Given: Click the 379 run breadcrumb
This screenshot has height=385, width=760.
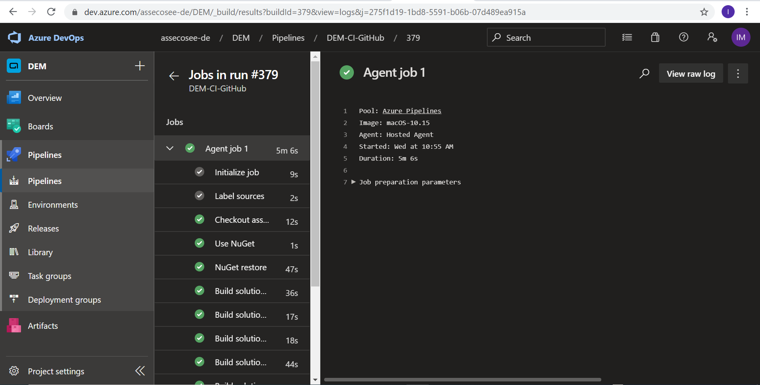Looking at the screenshot, I should tap(413, 38).
